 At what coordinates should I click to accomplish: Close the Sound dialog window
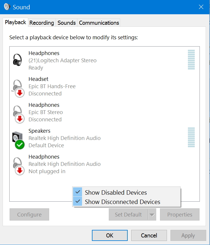pyautogui.click(x=201, y=7)
